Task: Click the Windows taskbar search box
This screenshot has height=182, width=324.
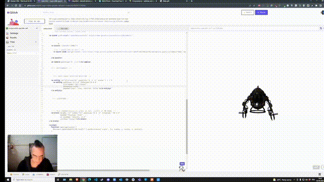Action: point(33,180)
